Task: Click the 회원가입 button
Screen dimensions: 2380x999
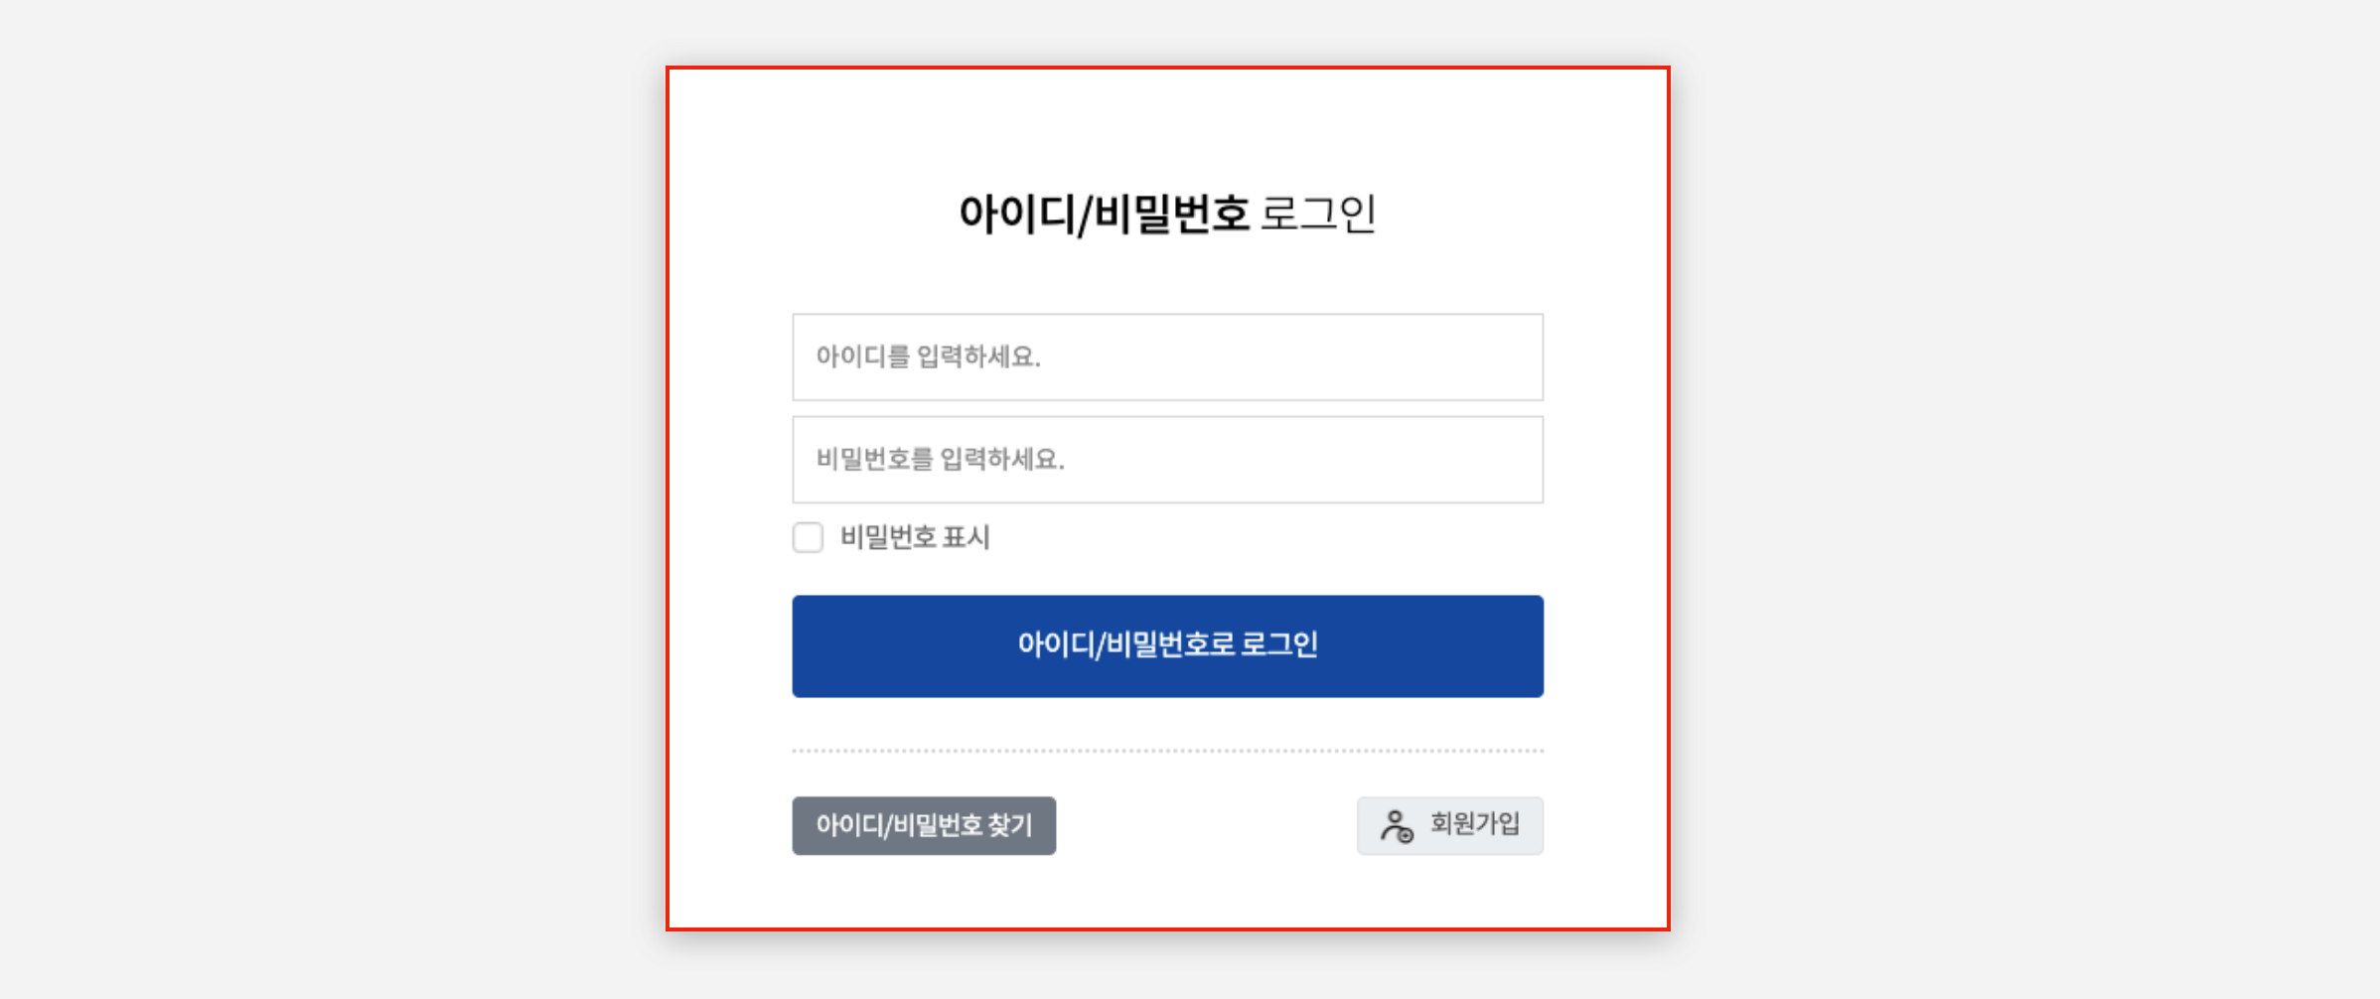Action: [1450, 825]
